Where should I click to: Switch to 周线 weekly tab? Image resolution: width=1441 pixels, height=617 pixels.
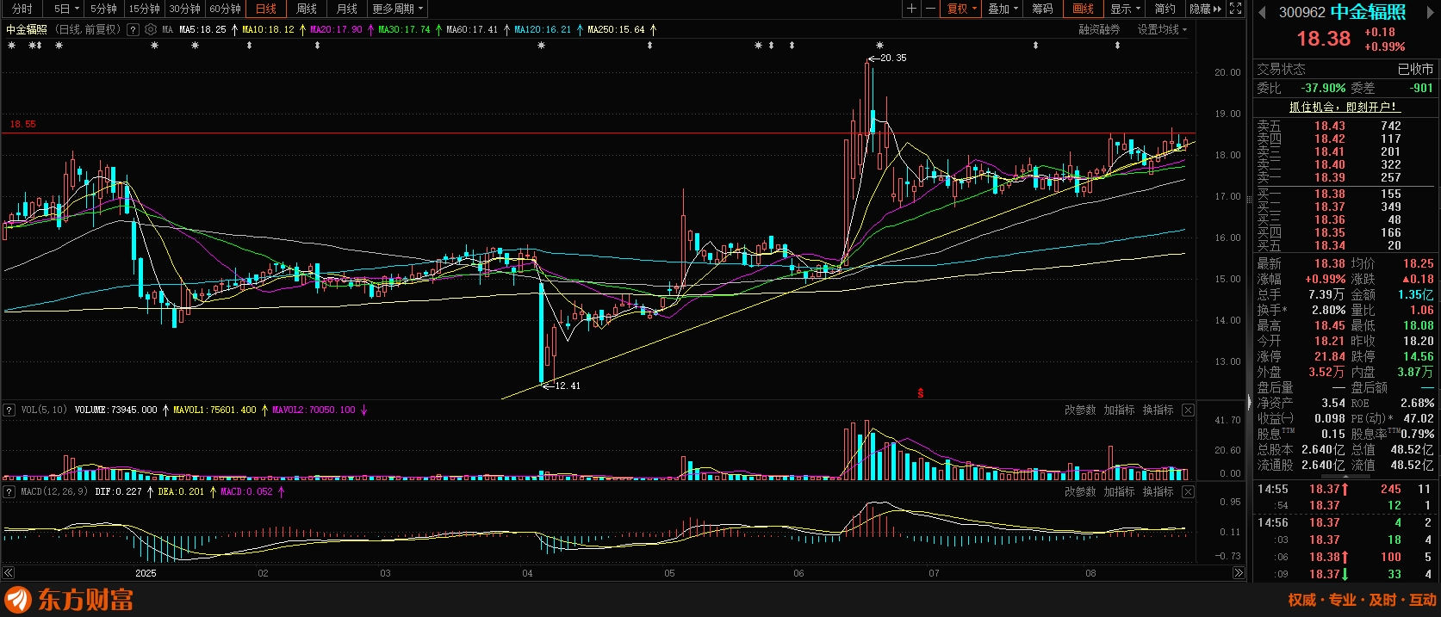307,9
